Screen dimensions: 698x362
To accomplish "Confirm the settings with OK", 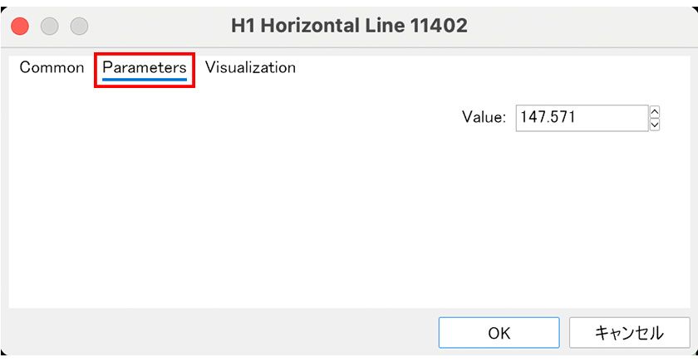I will (x=499, y=333).
